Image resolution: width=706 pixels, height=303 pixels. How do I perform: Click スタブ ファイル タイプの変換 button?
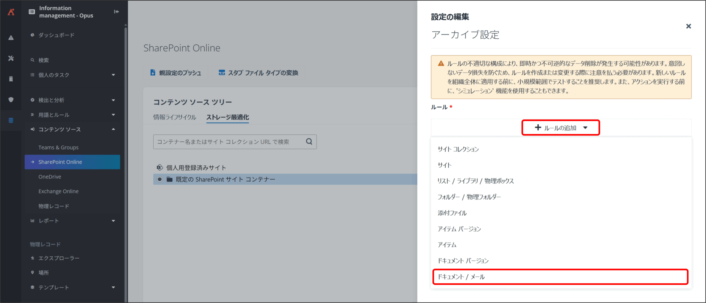[258, 73]
